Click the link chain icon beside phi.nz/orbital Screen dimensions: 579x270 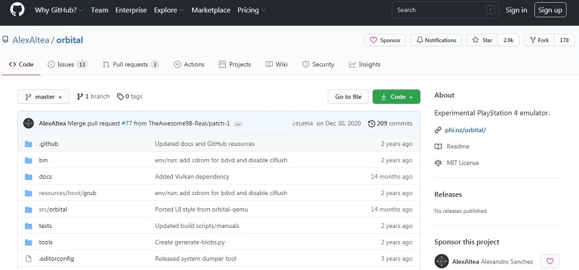(438, 130)
